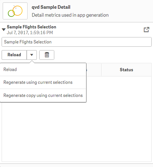Click the Sample Flights Selection name field
This screenshot has height=167, width=153.
[x=76, y=42]
